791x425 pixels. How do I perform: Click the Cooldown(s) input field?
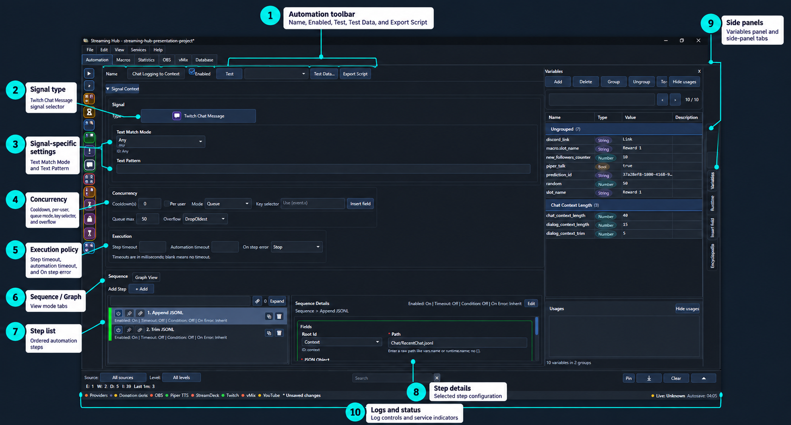[150, 204]
